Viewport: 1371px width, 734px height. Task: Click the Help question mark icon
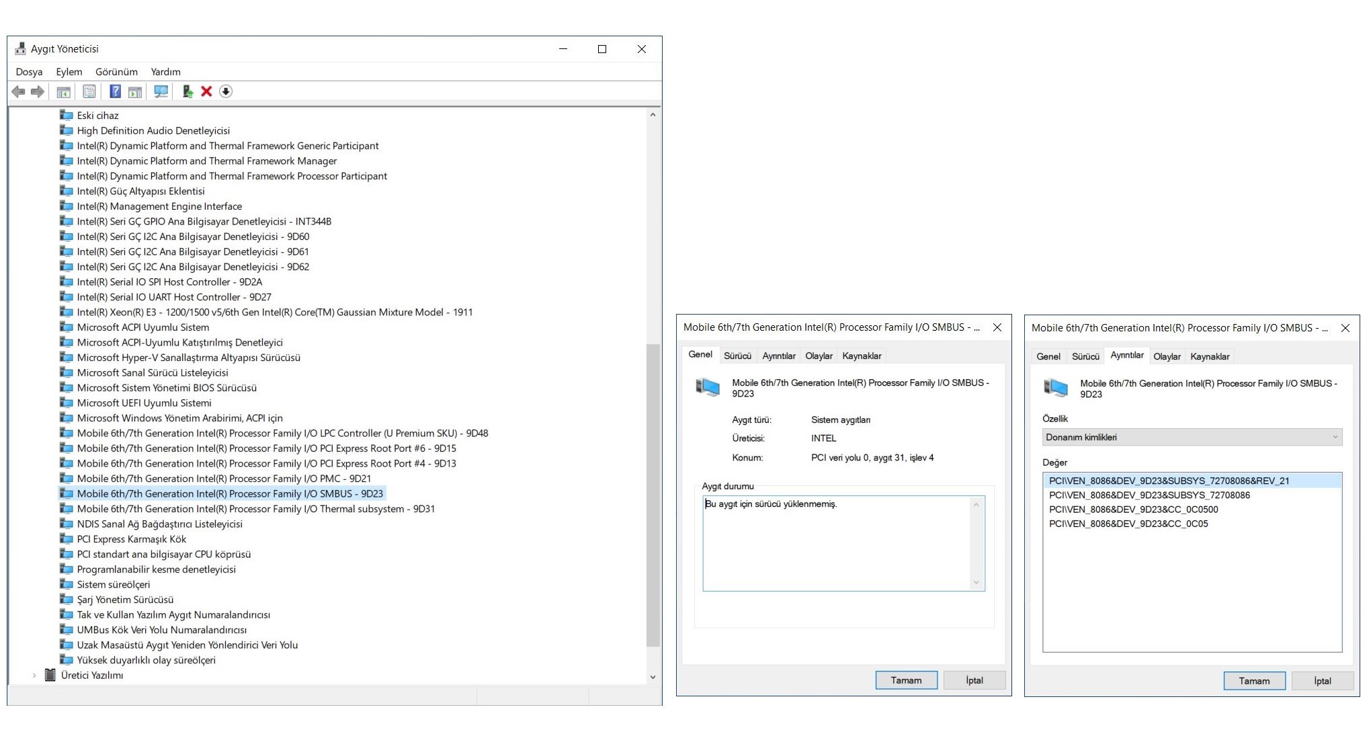(x=116, y=91)
